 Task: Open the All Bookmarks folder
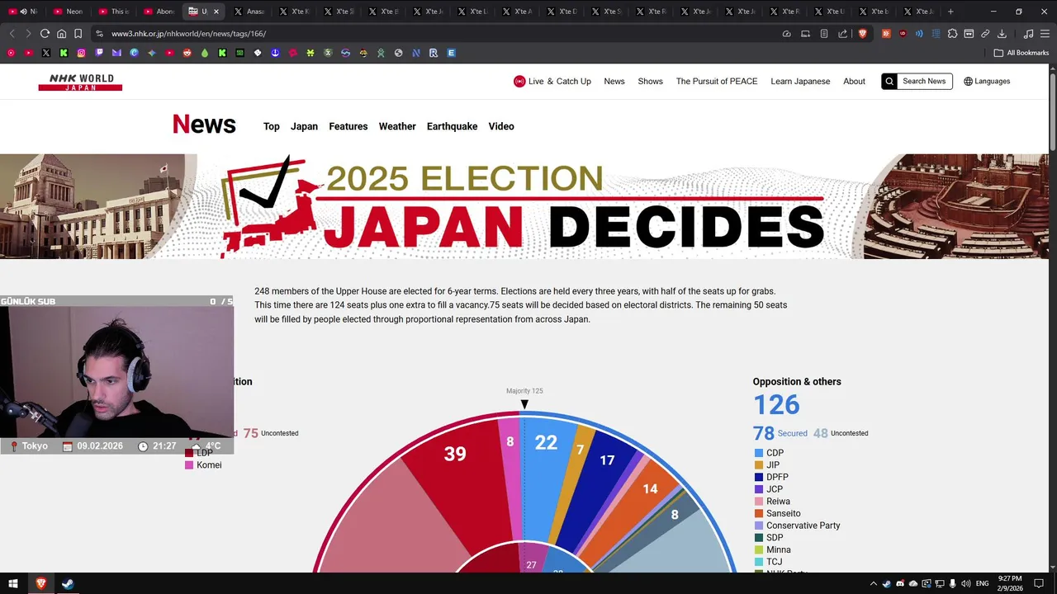click(x=1021, y=53)
